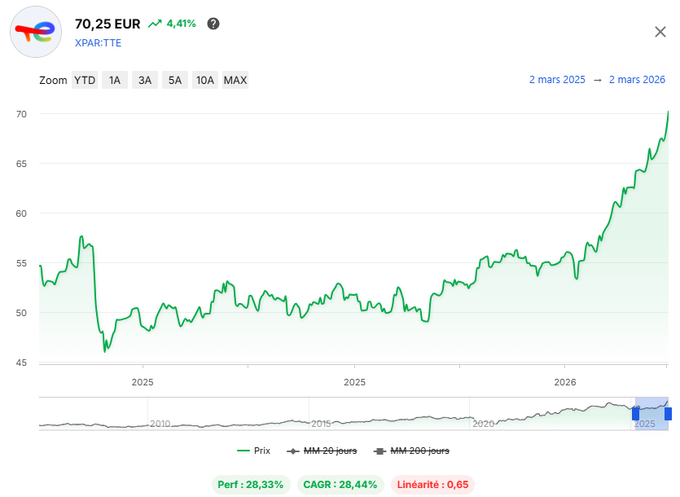Select the 3A zoom range
680x497 pixels.
(145, 81)
